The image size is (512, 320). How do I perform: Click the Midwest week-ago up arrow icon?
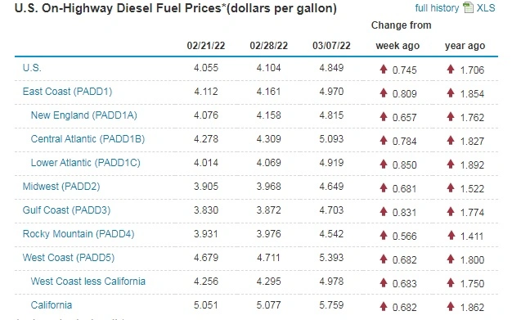[384, 187]
